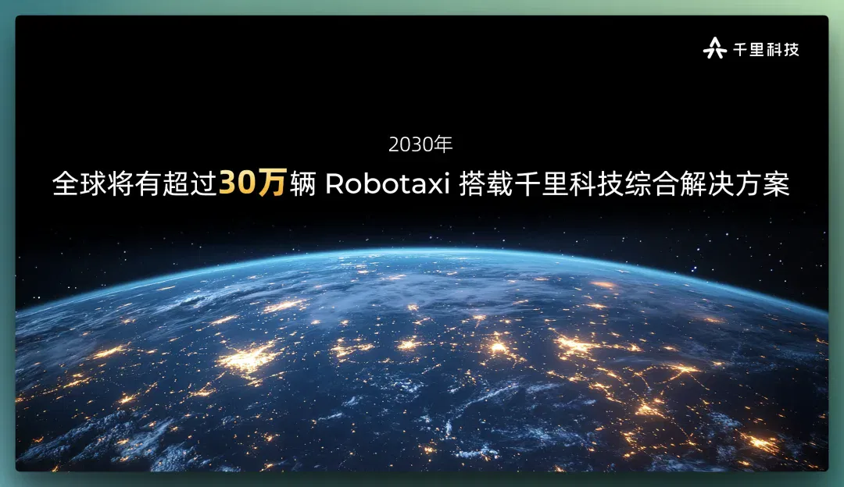The height and width of the screenshot is (487, 844).
Task: Click the word Robotaxi in headline
Action: coord(387,184)
